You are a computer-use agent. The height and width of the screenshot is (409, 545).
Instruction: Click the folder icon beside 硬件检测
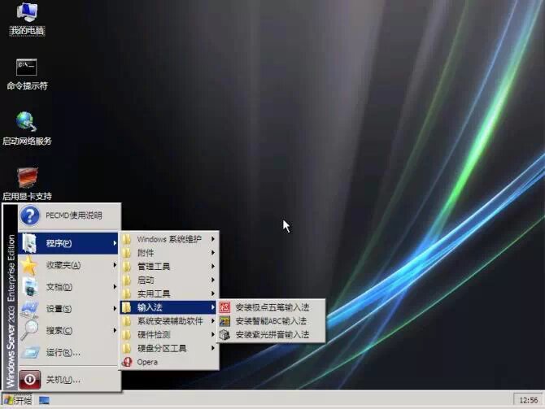127,335
